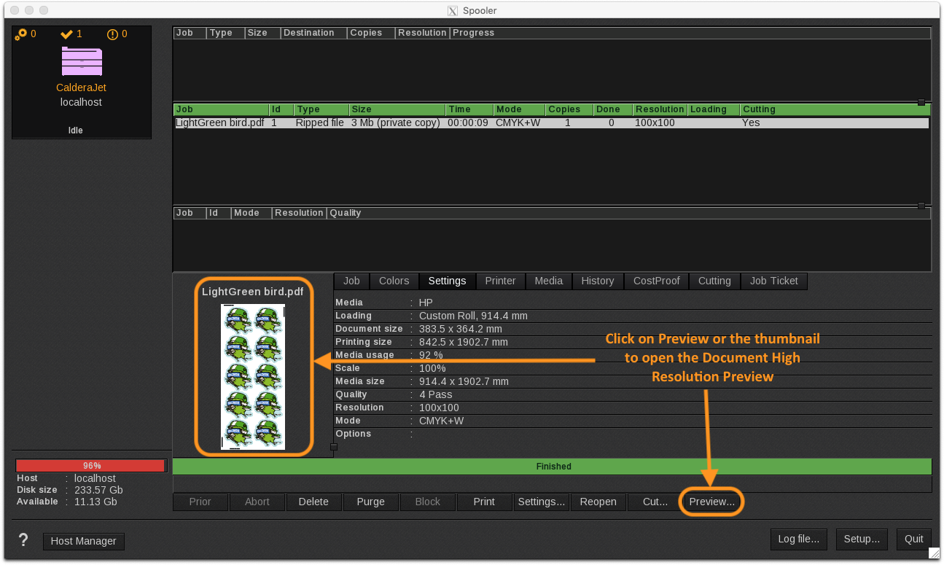Open the Host Manager
Screen dimensions: 944x565
click(83, 541)
